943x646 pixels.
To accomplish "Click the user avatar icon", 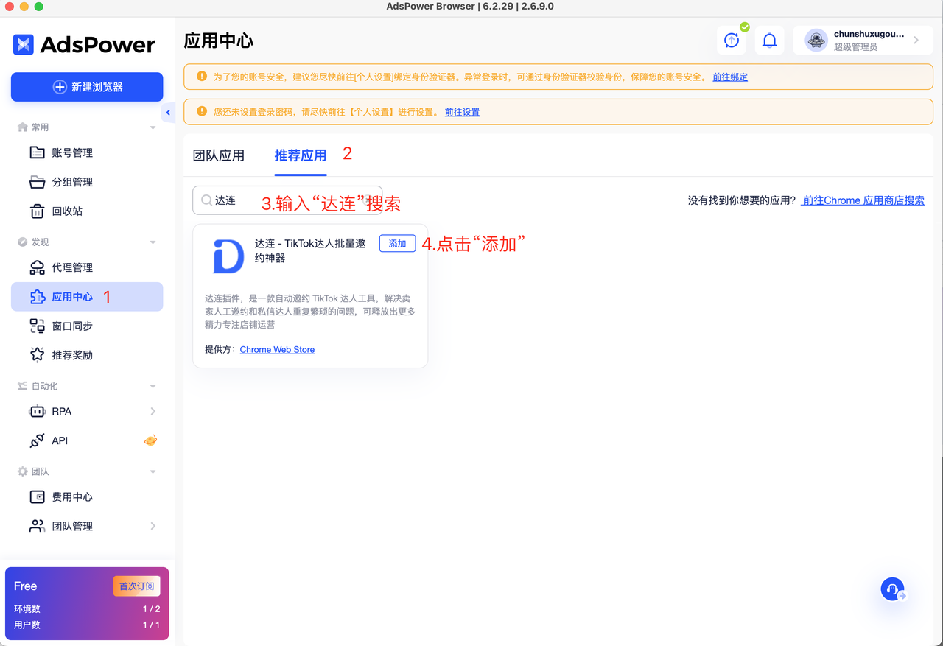I will point(816,41).
